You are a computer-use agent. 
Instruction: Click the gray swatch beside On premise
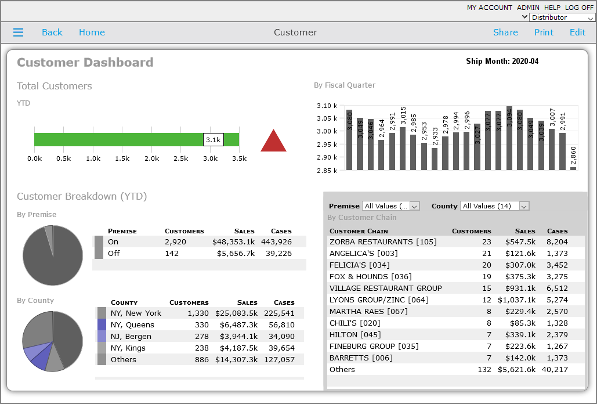click(x=99, y=241)
